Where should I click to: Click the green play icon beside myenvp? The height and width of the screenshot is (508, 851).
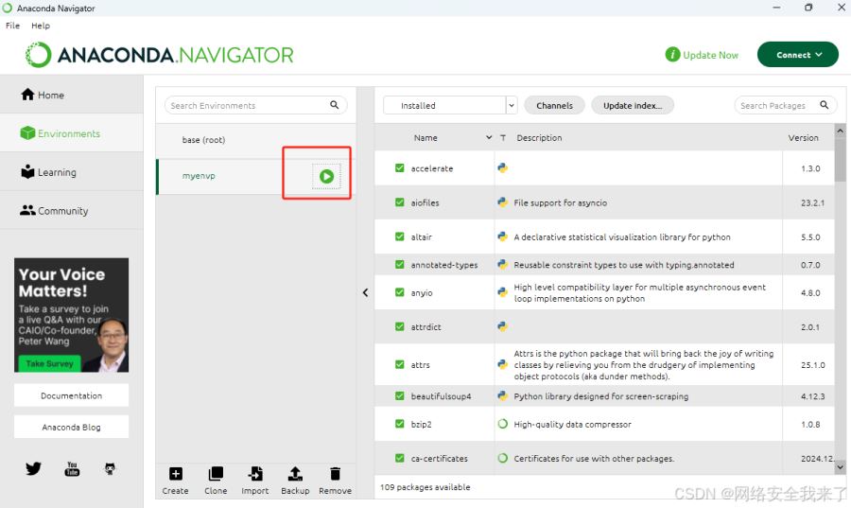point(326,176)
